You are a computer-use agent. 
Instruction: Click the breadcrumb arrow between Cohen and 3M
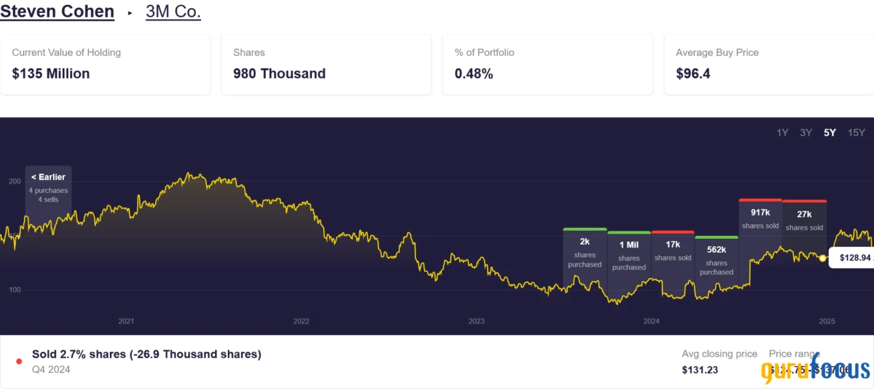[130, 13]
